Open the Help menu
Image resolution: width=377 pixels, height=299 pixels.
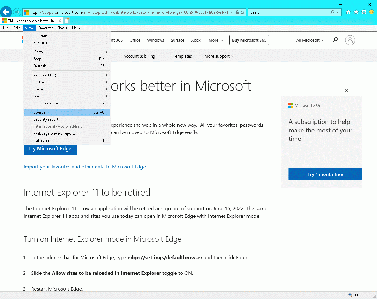click(x=76, y=28)
